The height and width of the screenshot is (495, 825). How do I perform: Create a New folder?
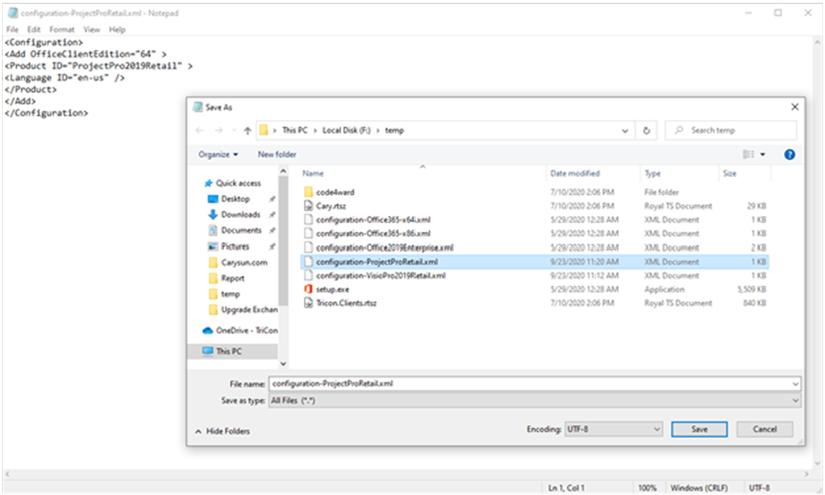[277, 154]
